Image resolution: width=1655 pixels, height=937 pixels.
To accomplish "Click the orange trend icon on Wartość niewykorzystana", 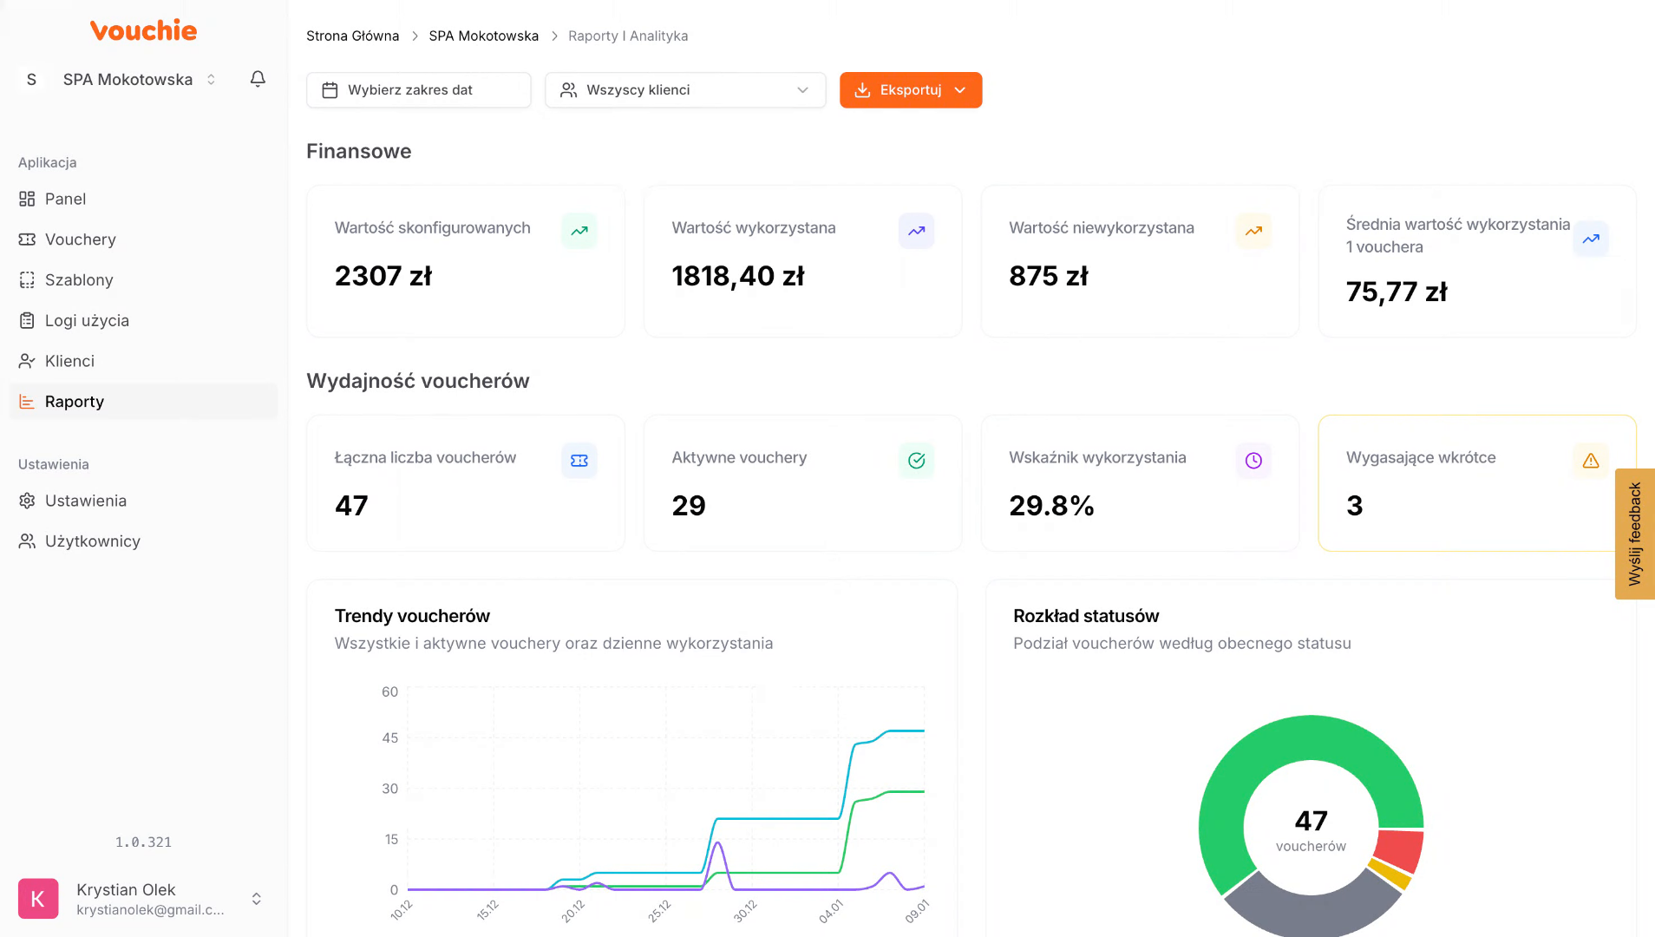I will pos(1253,231).
